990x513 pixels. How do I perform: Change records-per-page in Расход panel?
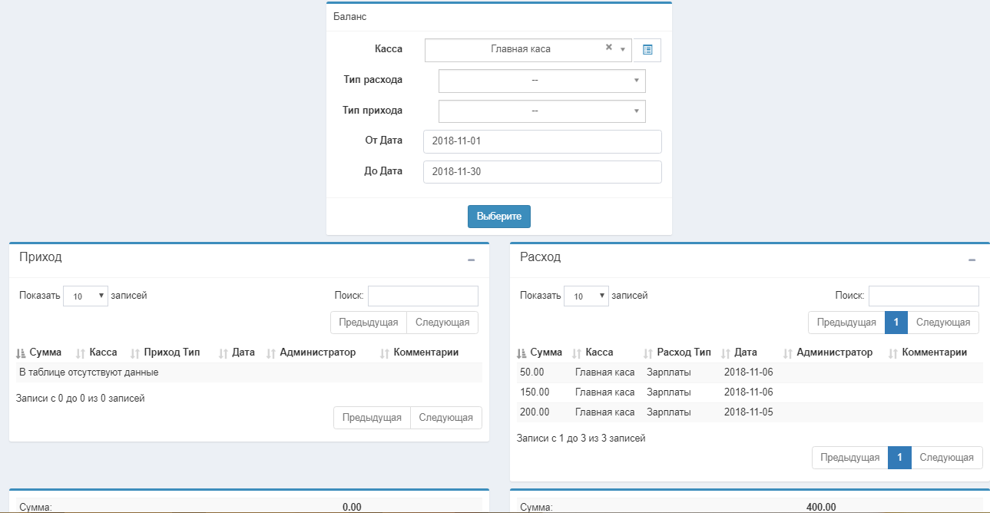(x=586, y=296)
